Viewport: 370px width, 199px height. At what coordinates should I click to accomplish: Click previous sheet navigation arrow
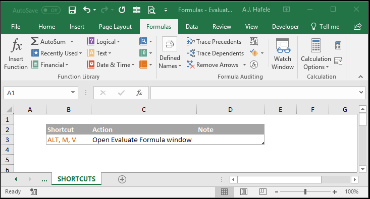click(x=16, y=179)
